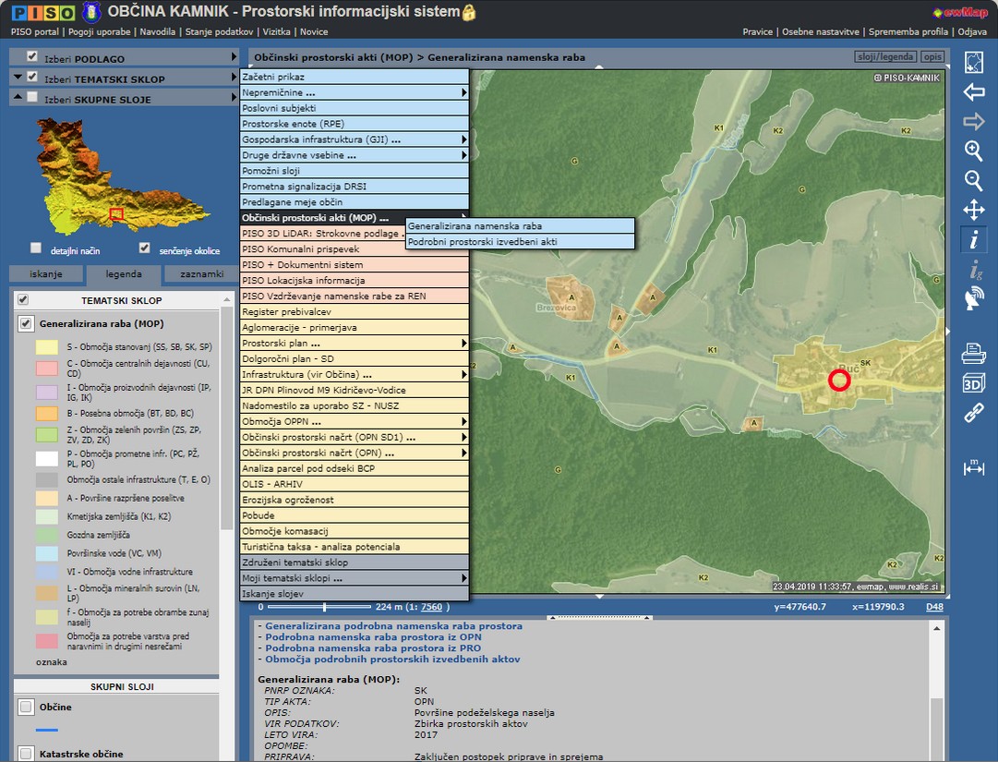The image size is (998, 762).
Task: Click the 'sloji/legenda' button
Action: [x=885, y=57]
